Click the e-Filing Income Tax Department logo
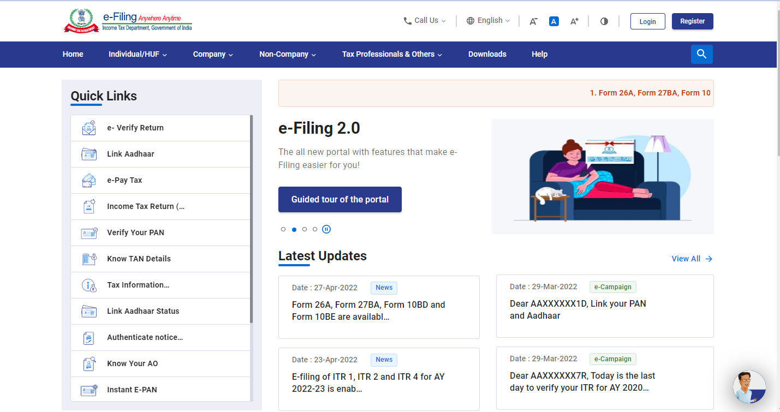Image resolution: width=780 pixels, height=412 pixels. pos(128,21)
